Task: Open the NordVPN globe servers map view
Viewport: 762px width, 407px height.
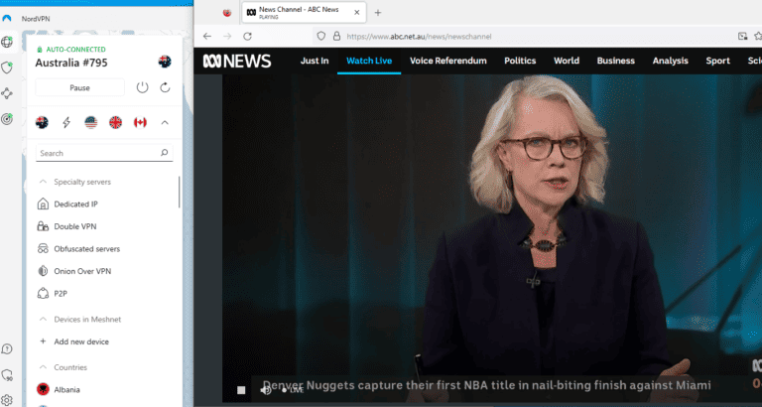Action: (x=7, y=42)
